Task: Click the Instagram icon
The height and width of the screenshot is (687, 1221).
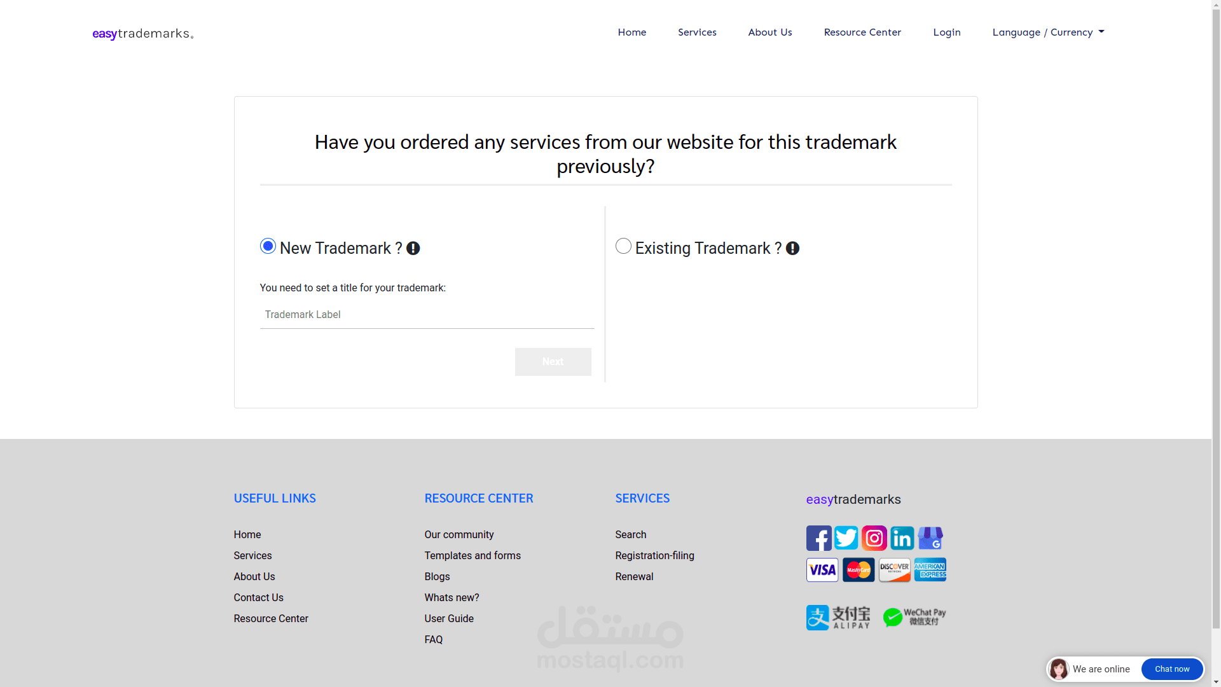Action: [874, 538]
